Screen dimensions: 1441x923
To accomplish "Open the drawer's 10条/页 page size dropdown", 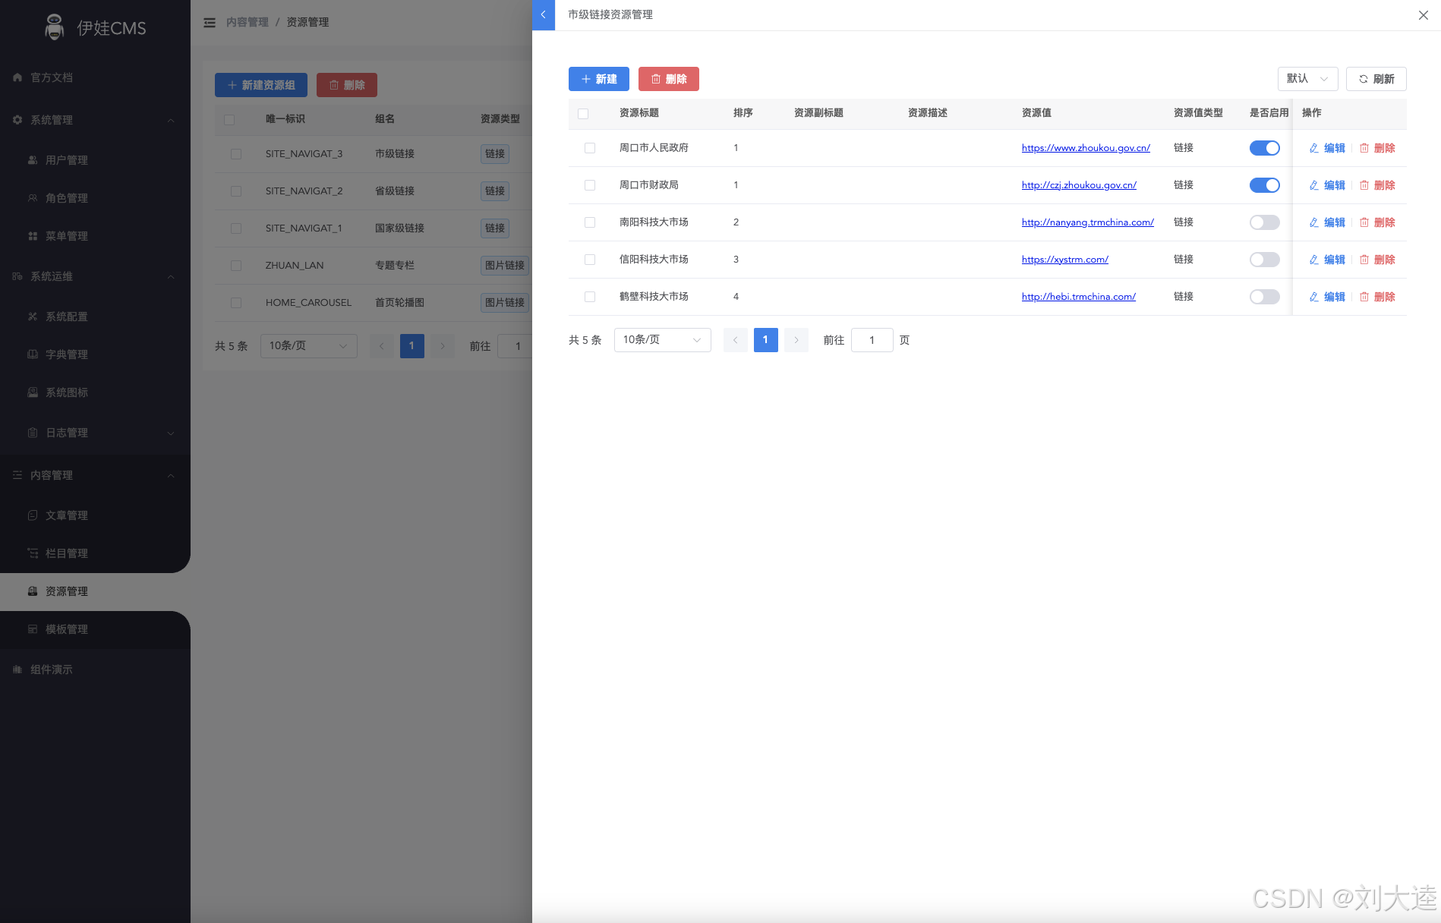I will click(662, 340).
